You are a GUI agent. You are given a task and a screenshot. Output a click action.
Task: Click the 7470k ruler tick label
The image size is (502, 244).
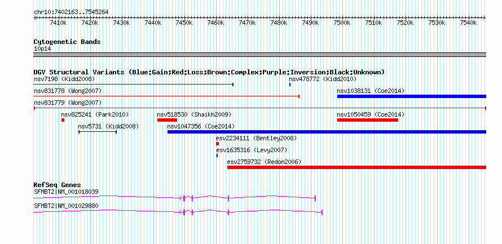tap(247, 23)
